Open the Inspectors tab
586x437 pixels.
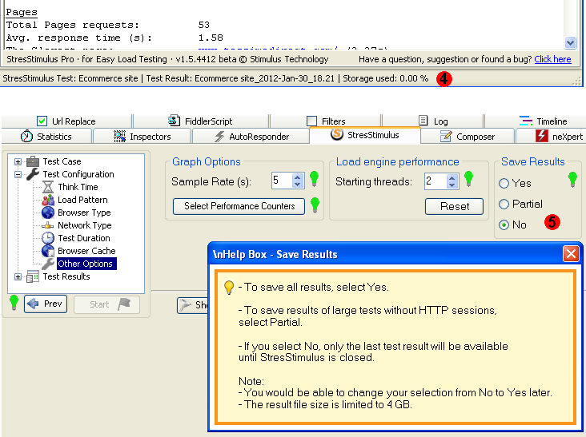point(142,137)
